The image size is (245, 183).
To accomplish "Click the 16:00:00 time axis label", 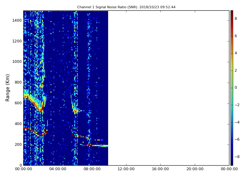I will coord(160,169).
